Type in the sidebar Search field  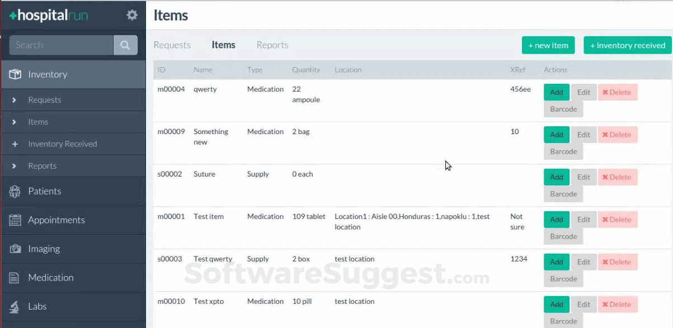click(60, 45)
